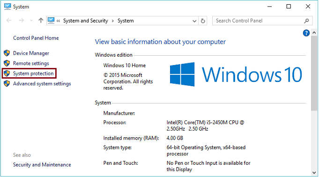Click the scrollbar up arrow
Image resolution: width=319 pixels, height=177 pixels.
pos(314,33)
